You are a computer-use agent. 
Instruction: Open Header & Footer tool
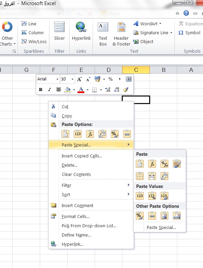[x=121, y=34]
